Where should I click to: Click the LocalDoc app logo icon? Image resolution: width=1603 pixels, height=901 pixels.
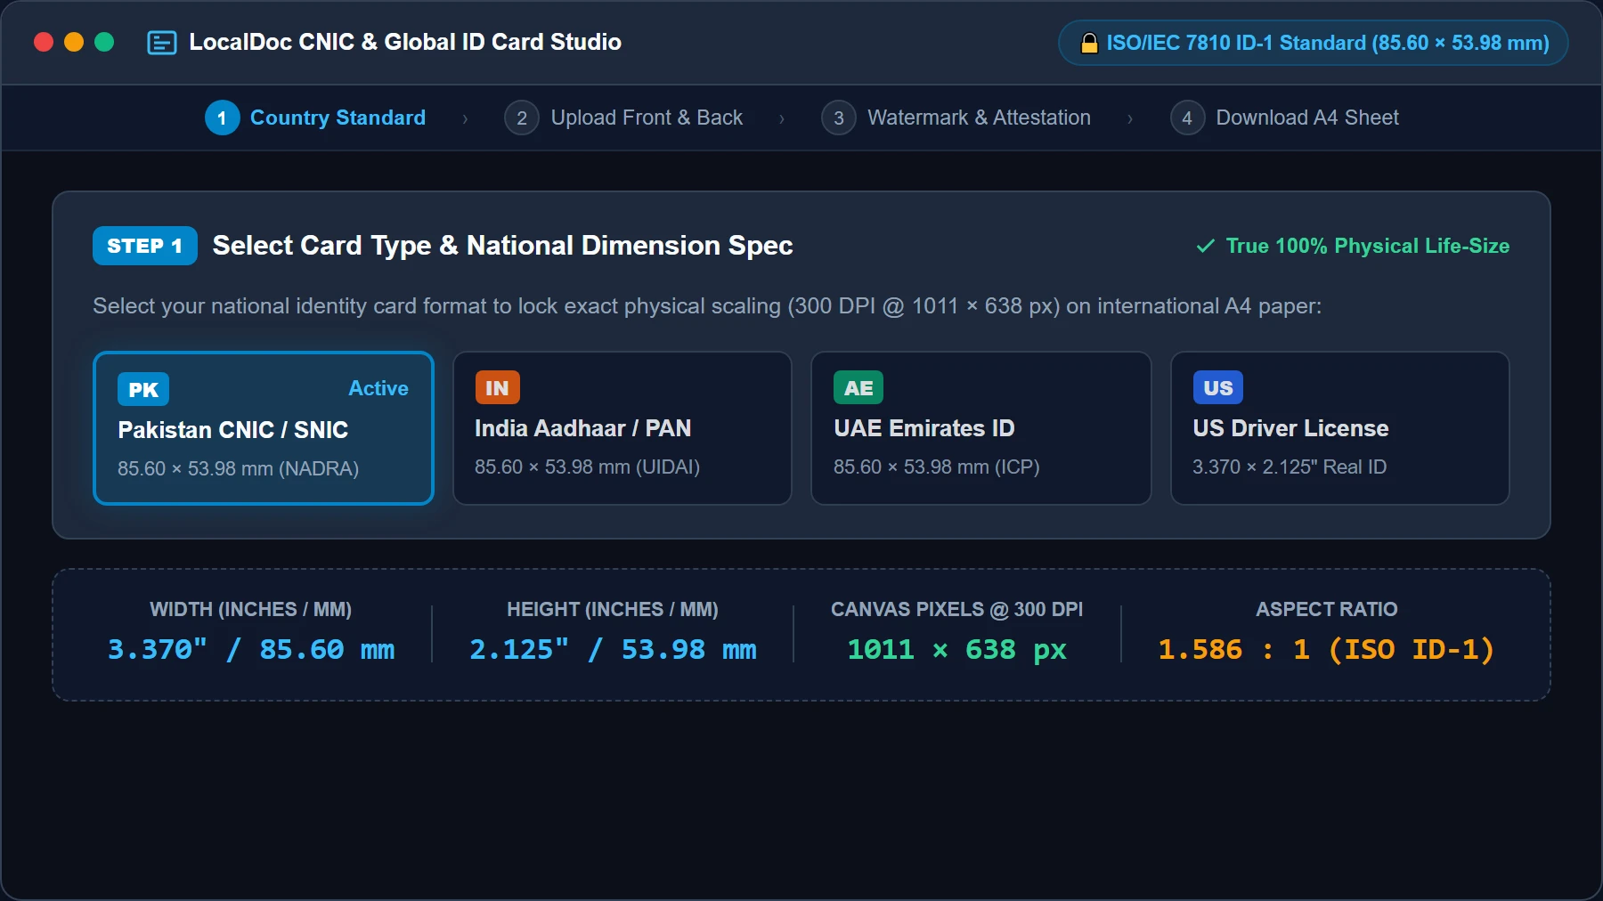point(161,43)
